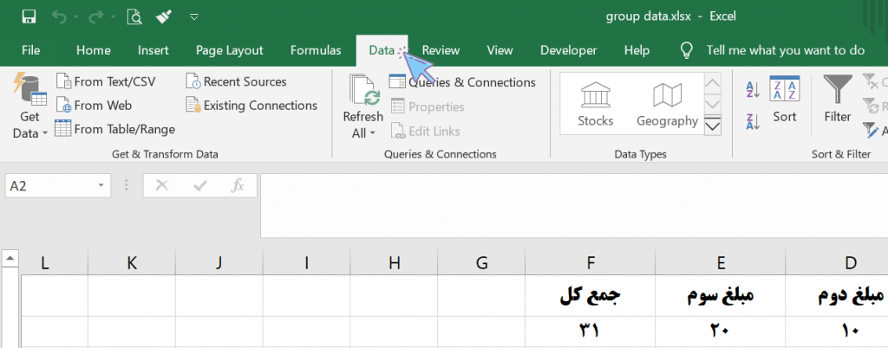Click cell with value ۲۰
The height and width of the screenshot is (348, 888).
click(x=721, y=331)
